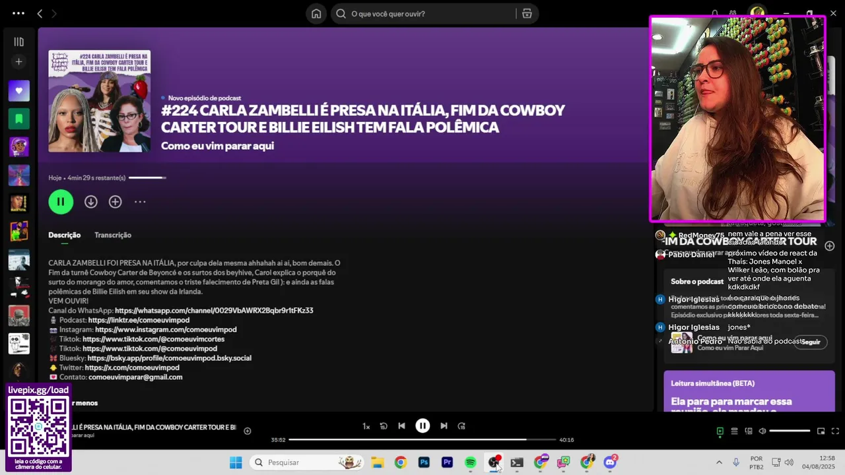Switch to the Descrição tab
This screenshot has height=475, width=845.
pyautogui.click(x=64, y=235)
